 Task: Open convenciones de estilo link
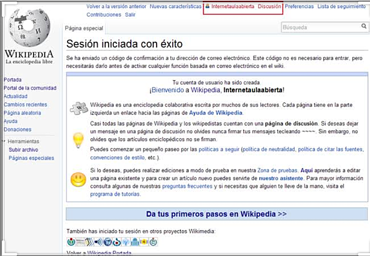click(117, 157)
